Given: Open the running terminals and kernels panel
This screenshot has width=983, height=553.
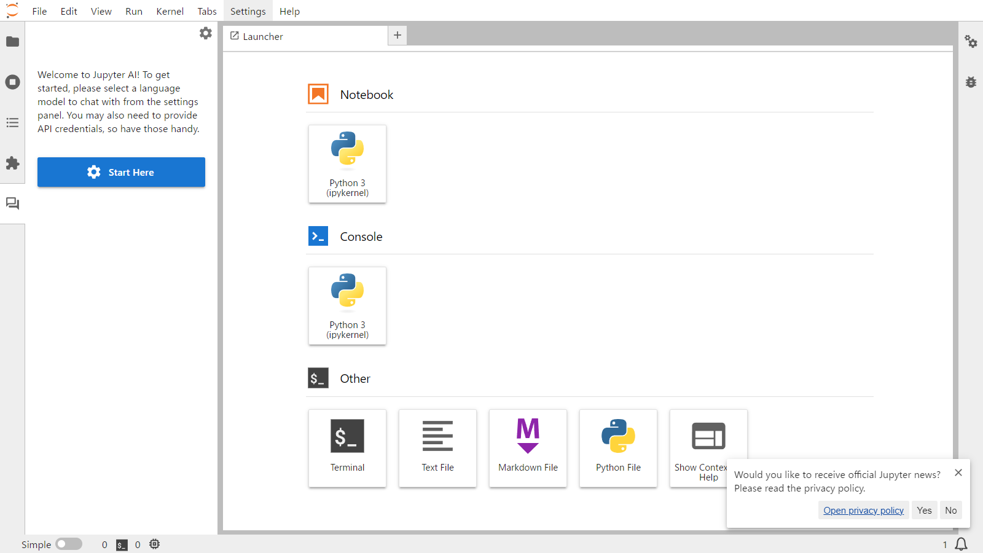Looking at the screenshot, I should click(x=12, y=82).
